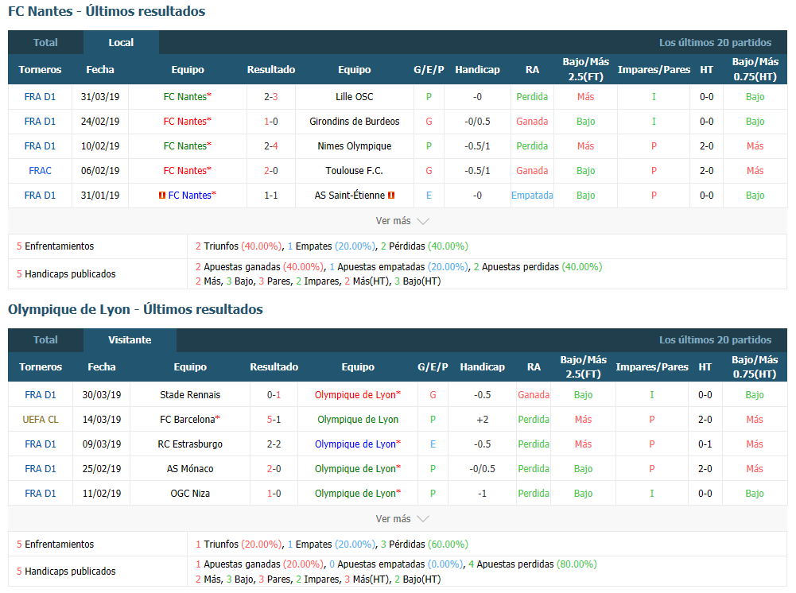Switch to Total tab in Olympique de Lyon table
Screen dimensions: 796x593
point(45,340)
